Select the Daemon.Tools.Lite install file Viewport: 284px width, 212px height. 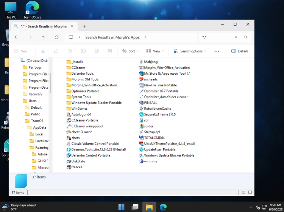tap(96, 149)
